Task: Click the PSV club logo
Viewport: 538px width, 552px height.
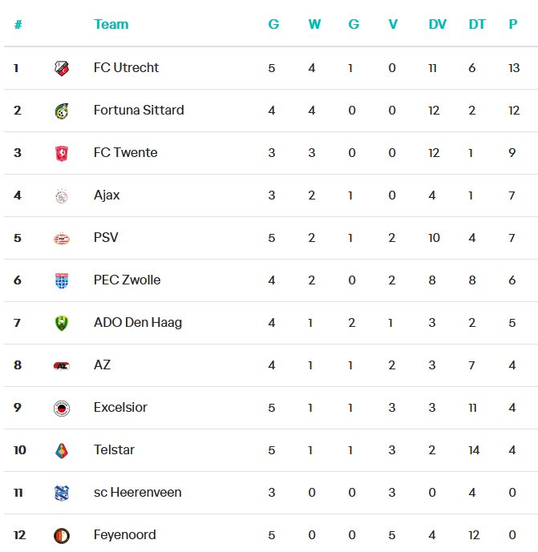Action: [62, 239]
